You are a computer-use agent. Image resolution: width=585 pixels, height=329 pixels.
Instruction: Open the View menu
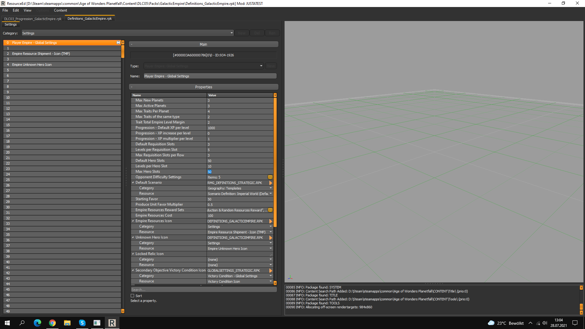tap(27, 10)
